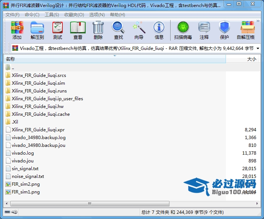The width and height of the screenshot is (264, 219).
Task: Minimize the WinRAR window
Action: click(x=229, y=4)
